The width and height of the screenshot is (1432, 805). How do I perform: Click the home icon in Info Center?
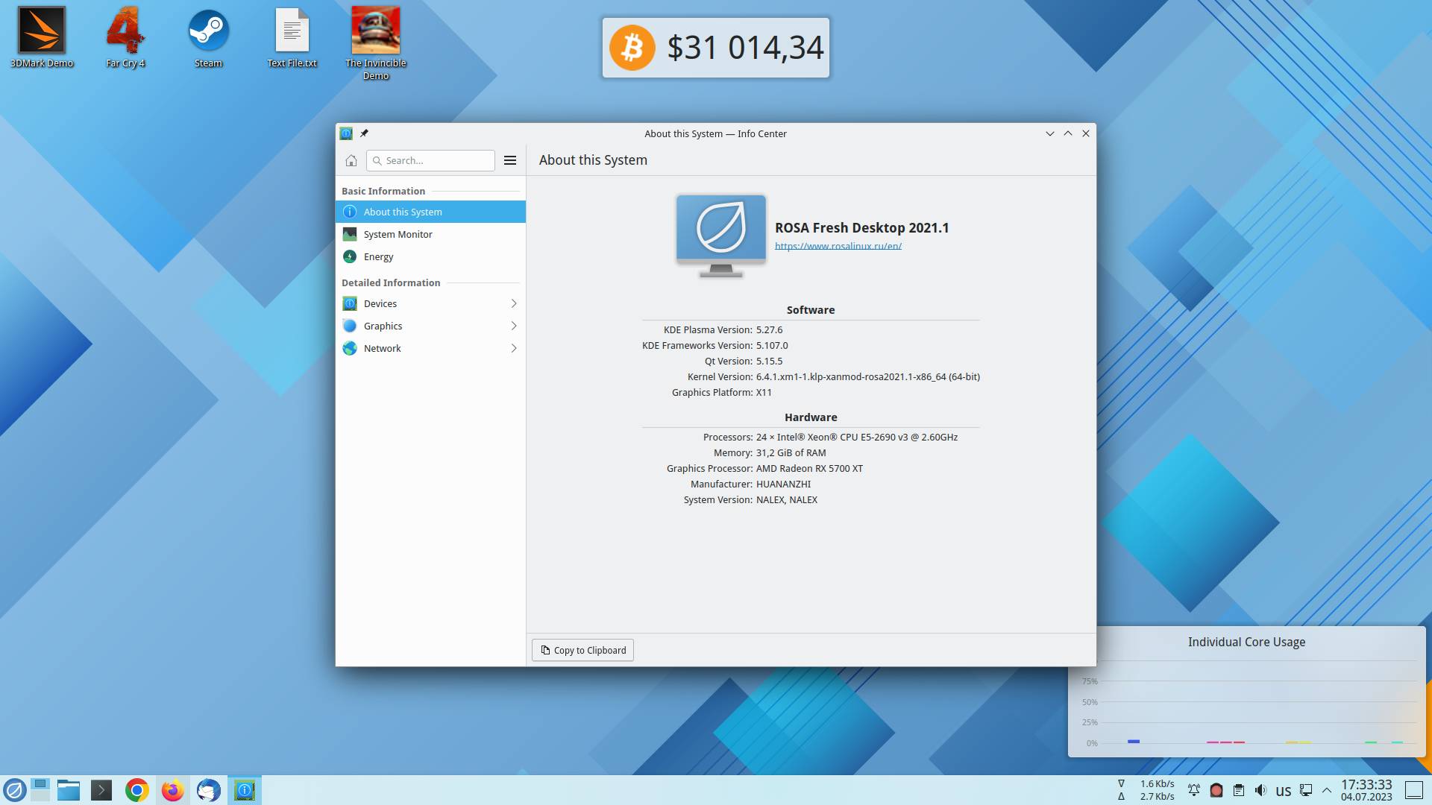(x=351, y=160)
